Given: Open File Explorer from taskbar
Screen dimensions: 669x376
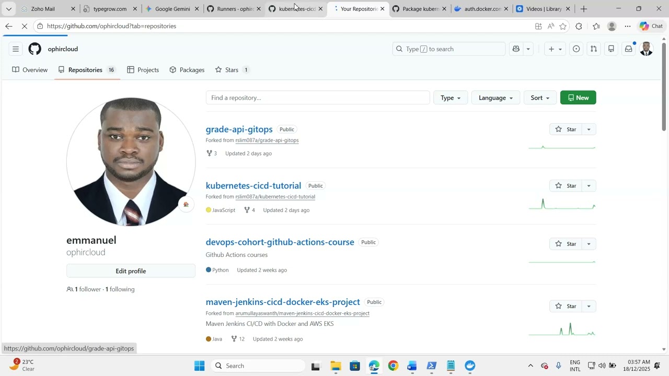Looking at the screenshot, I should 336,366.
